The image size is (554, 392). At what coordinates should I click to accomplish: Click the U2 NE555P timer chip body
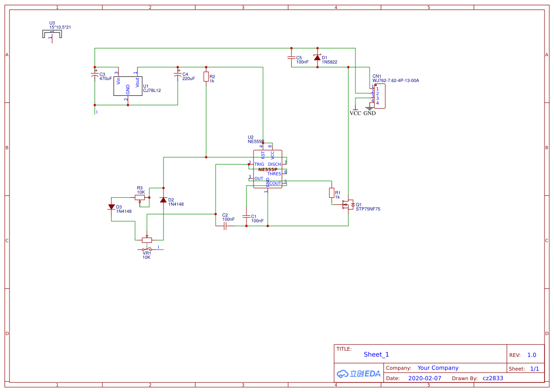[267, 169]
